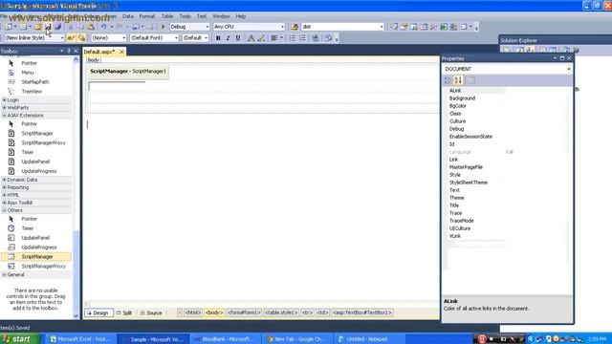Open the Help menu
The width and height of the screenshot is (612, 344).
tap(240, 16)
